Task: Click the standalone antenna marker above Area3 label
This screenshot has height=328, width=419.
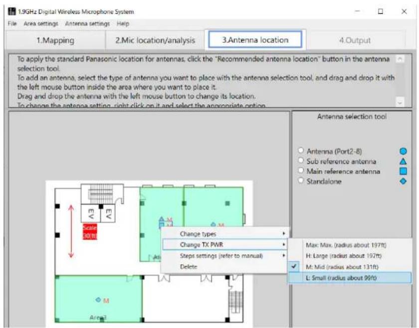Action: click(98, 300)
